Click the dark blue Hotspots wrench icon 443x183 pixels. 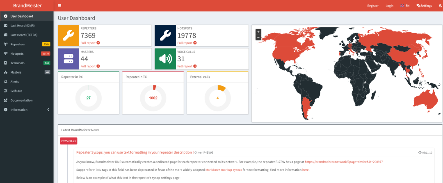click(x=165, y=36)
